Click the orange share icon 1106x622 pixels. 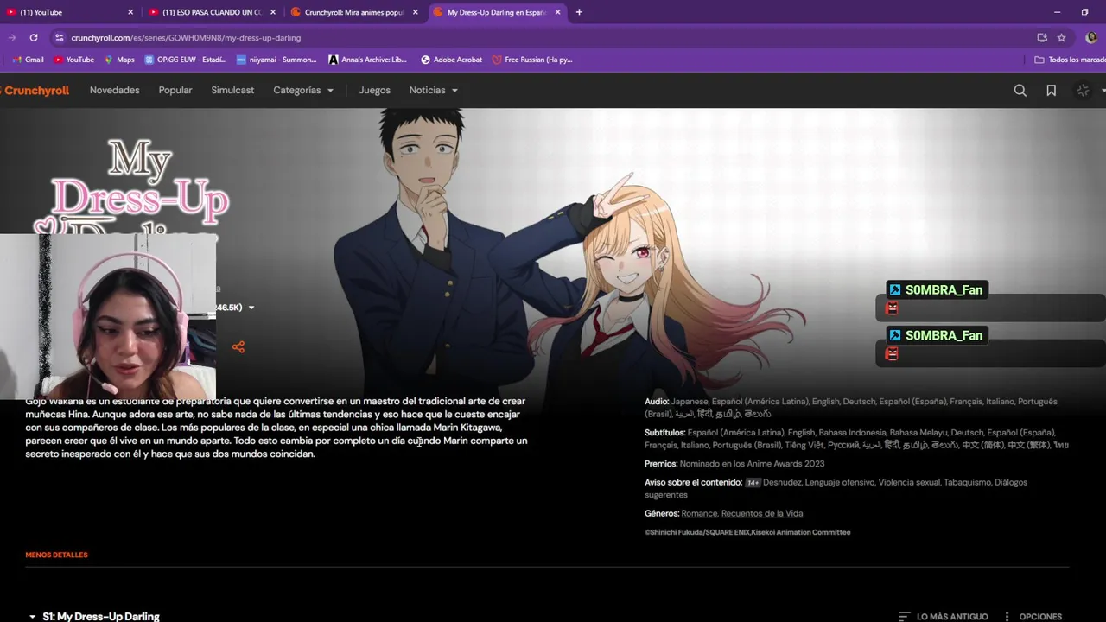pyautogui.click(x=238, y=347)
